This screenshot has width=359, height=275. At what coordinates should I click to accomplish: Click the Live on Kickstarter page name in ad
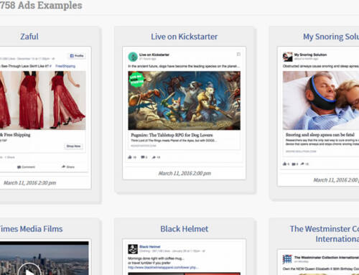click(154, 55)
